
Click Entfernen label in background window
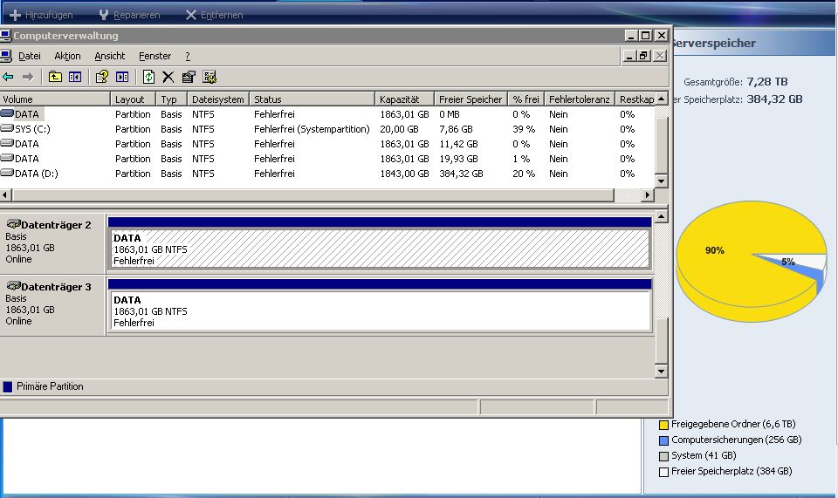(222, 15)
